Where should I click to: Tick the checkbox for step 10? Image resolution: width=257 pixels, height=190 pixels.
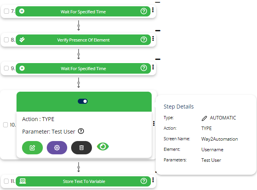pyautogui.click(x=6, y=125)
